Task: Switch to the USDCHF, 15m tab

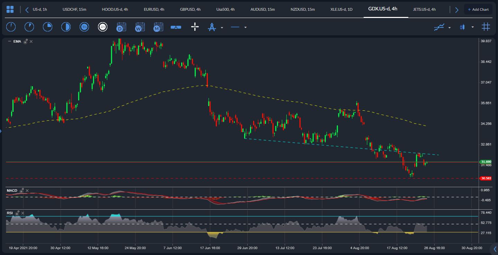Action: [74, 9]
